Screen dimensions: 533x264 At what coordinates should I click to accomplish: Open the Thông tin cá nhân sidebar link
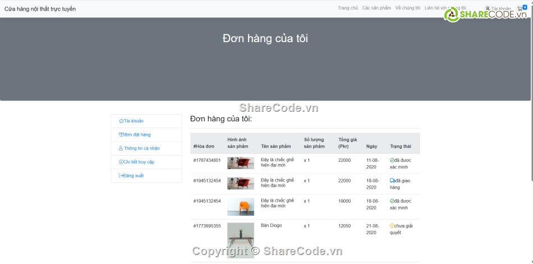tap(141, 148)
